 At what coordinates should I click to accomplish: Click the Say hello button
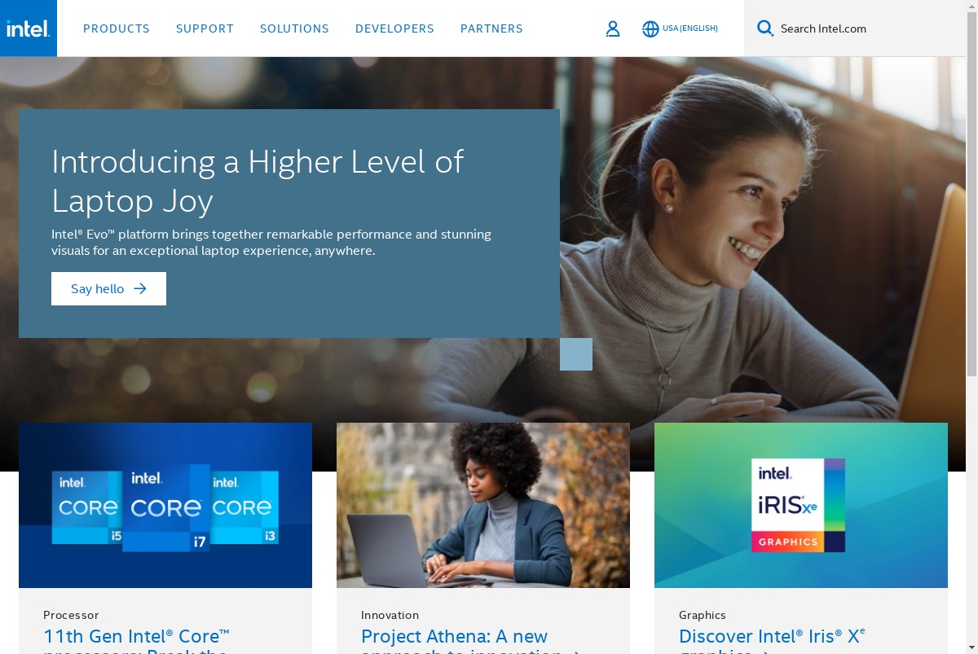(x=108, y=288)
